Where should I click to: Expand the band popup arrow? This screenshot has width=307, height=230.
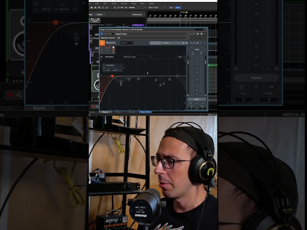[124, 68]
